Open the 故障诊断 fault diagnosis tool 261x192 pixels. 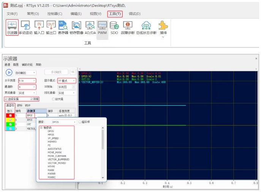[128, 27]
